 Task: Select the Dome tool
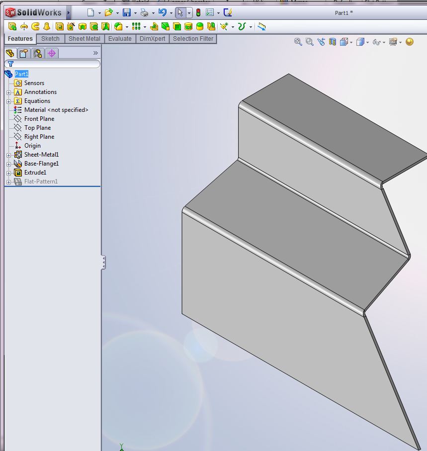coord(199,26)
